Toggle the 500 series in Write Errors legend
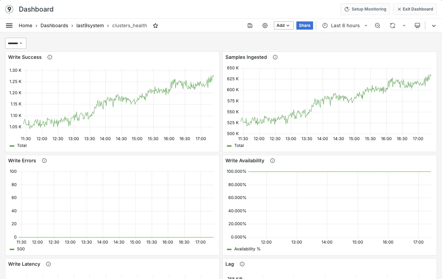 click(20, 249)
